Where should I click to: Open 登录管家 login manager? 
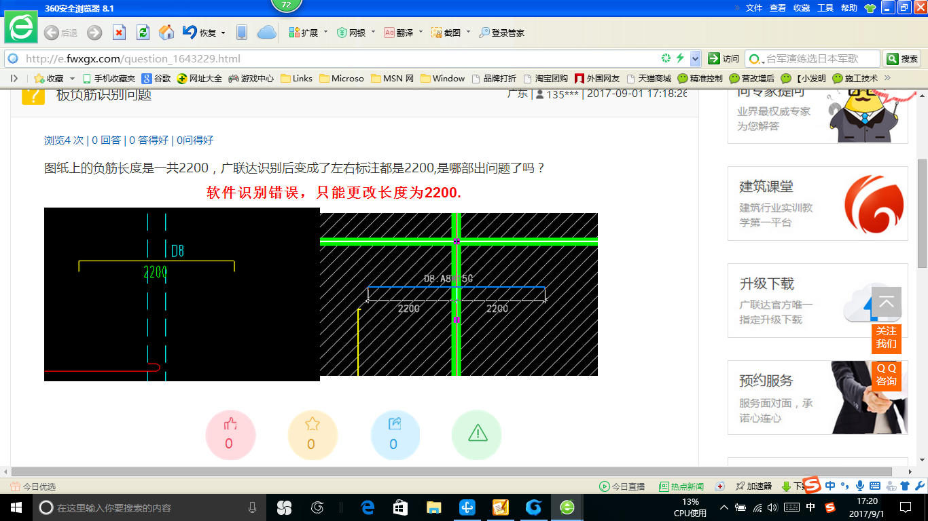(501, 33)
